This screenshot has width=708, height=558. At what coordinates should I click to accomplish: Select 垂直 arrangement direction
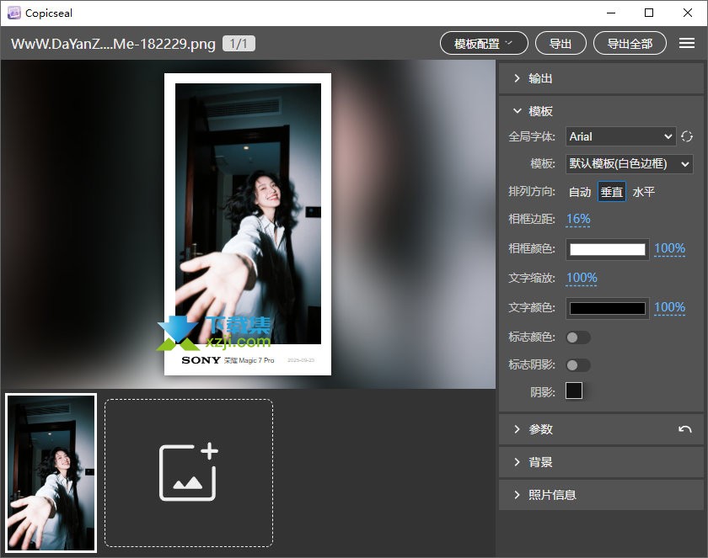click(x=611, y=192)
